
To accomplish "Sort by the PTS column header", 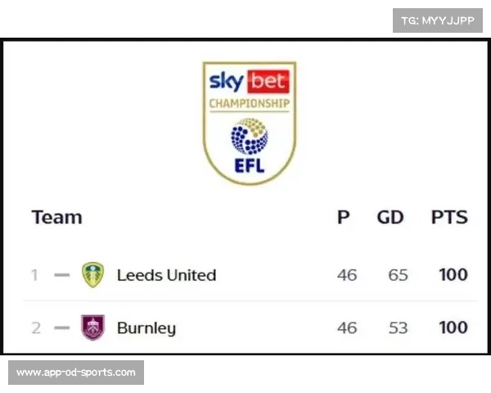I will pyautogui.click(x=449, y=217).
